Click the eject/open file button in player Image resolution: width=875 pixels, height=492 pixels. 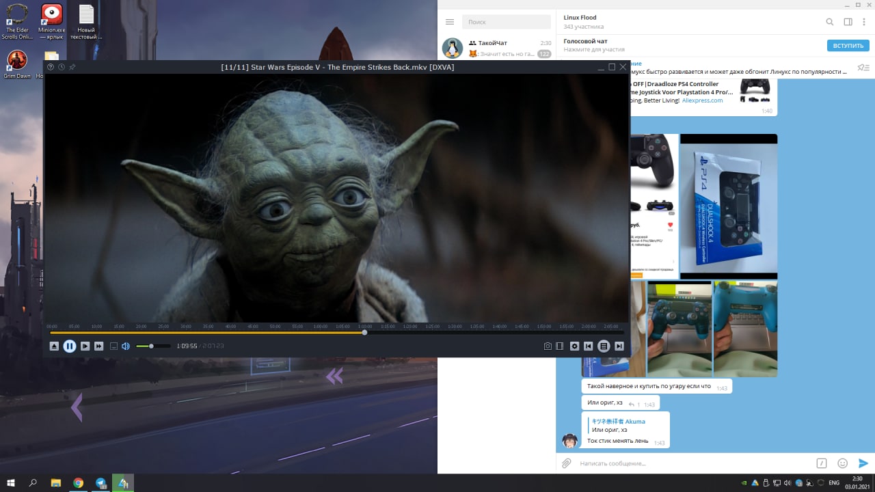coord(54,346)
